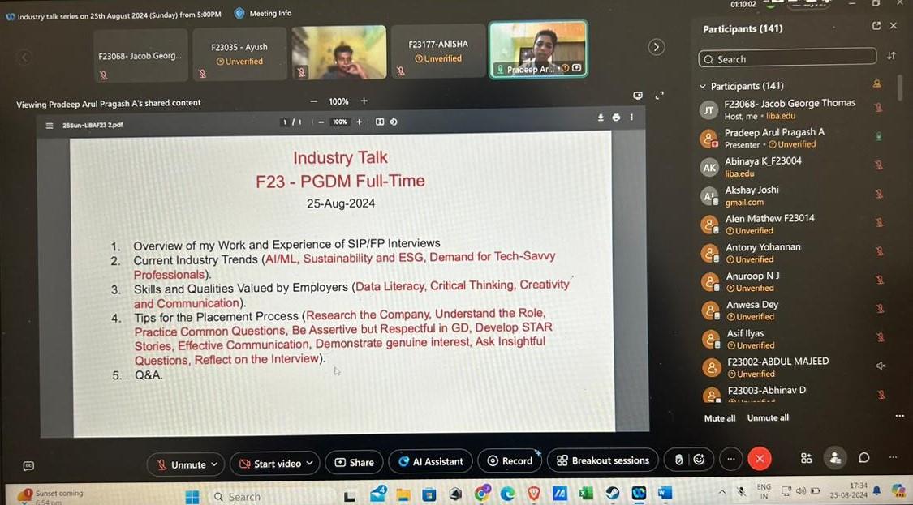The height and width of the screenshot is (505, 913).
Task: Open the AI Assistant
Action: pyautogui.click(x=431, y=461)
